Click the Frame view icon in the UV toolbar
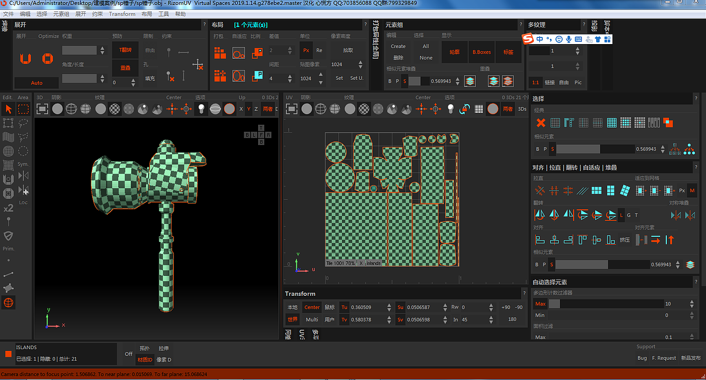The width and height of the screenshot is (706, 380). click(292, 109)
